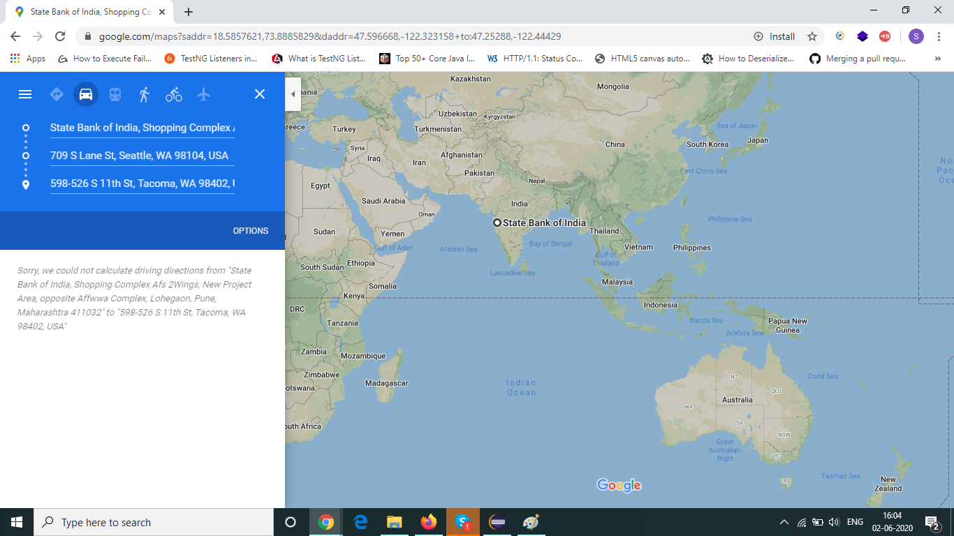Select the transit mode train icon

[115, 94]
